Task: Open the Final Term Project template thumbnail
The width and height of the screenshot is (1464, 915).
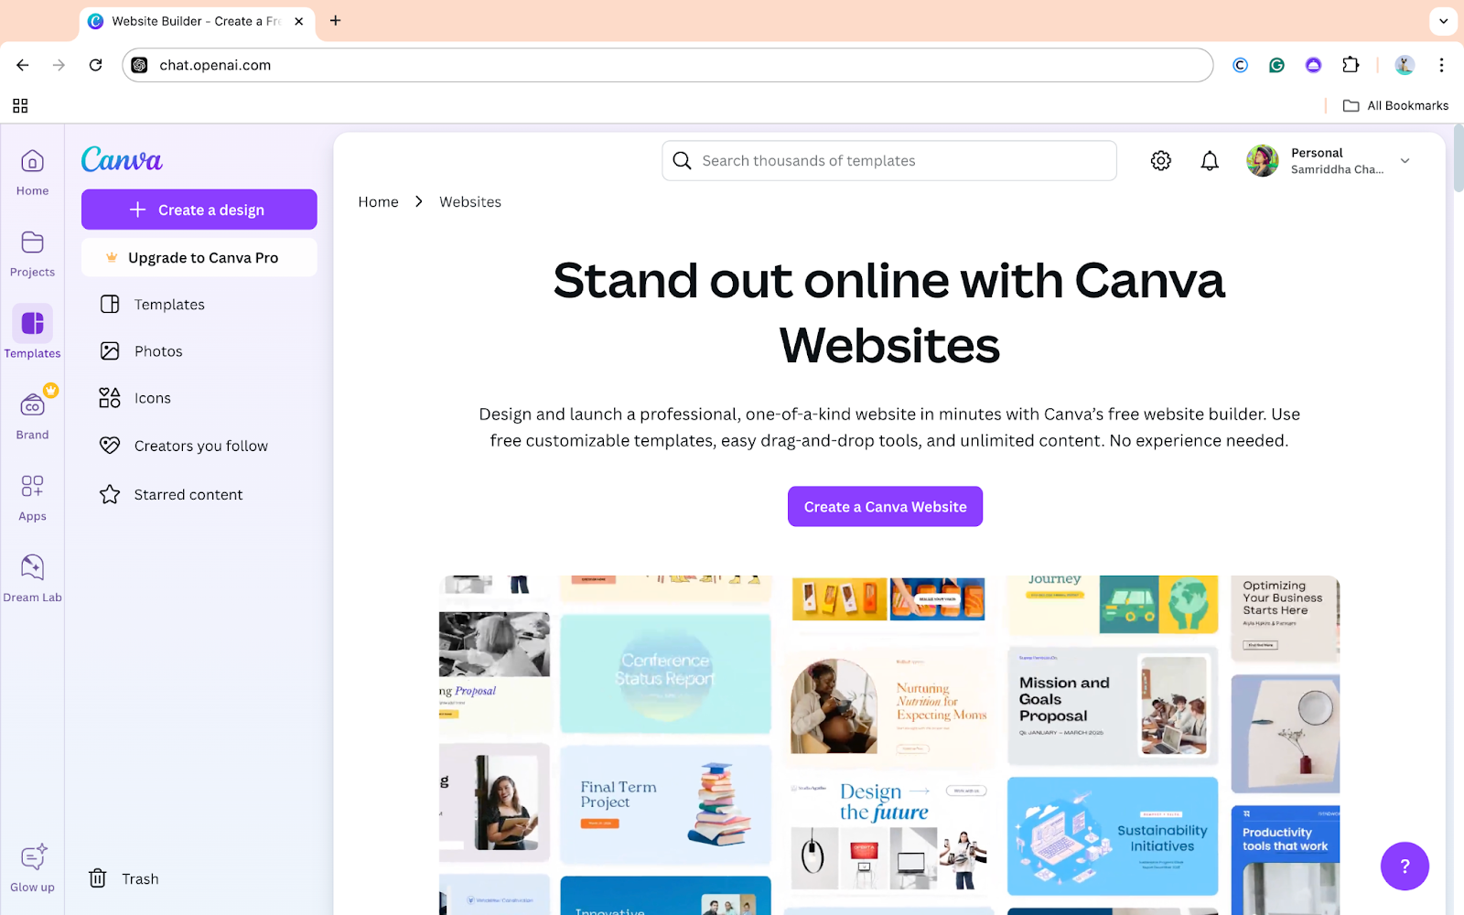Action: pyautogui.click(x=665, y=805)
